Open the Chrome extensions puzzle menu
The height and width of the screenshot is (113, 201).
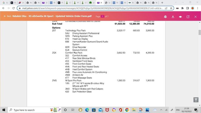point(182,8)
